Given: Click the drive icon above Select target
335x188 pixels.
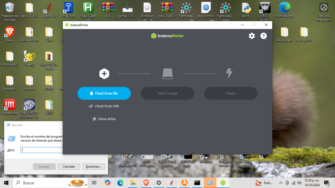Looking at the screenshot, I should (167, 74).
